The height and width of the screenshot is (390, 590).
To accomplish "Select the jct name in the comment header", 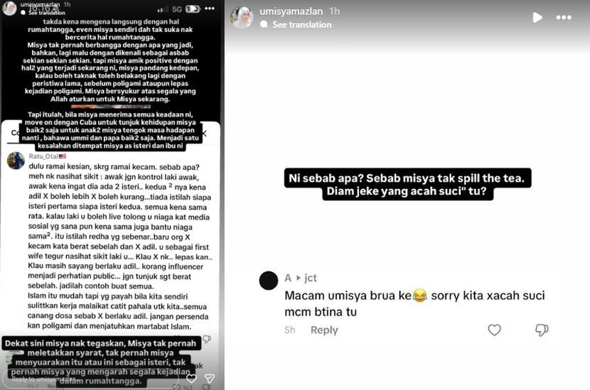I will click(x=311, y=278).
